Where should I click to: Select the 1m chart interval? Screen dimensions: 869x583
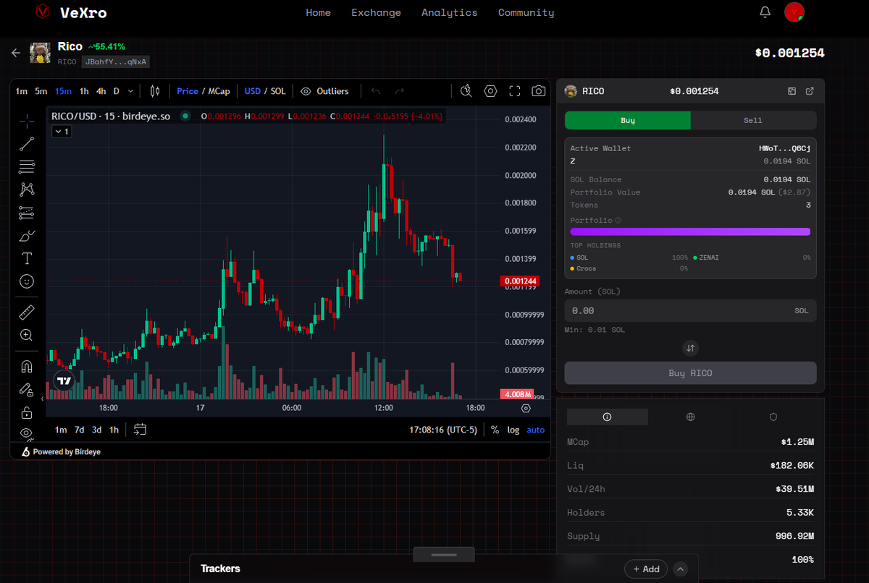tap(22, 91)
